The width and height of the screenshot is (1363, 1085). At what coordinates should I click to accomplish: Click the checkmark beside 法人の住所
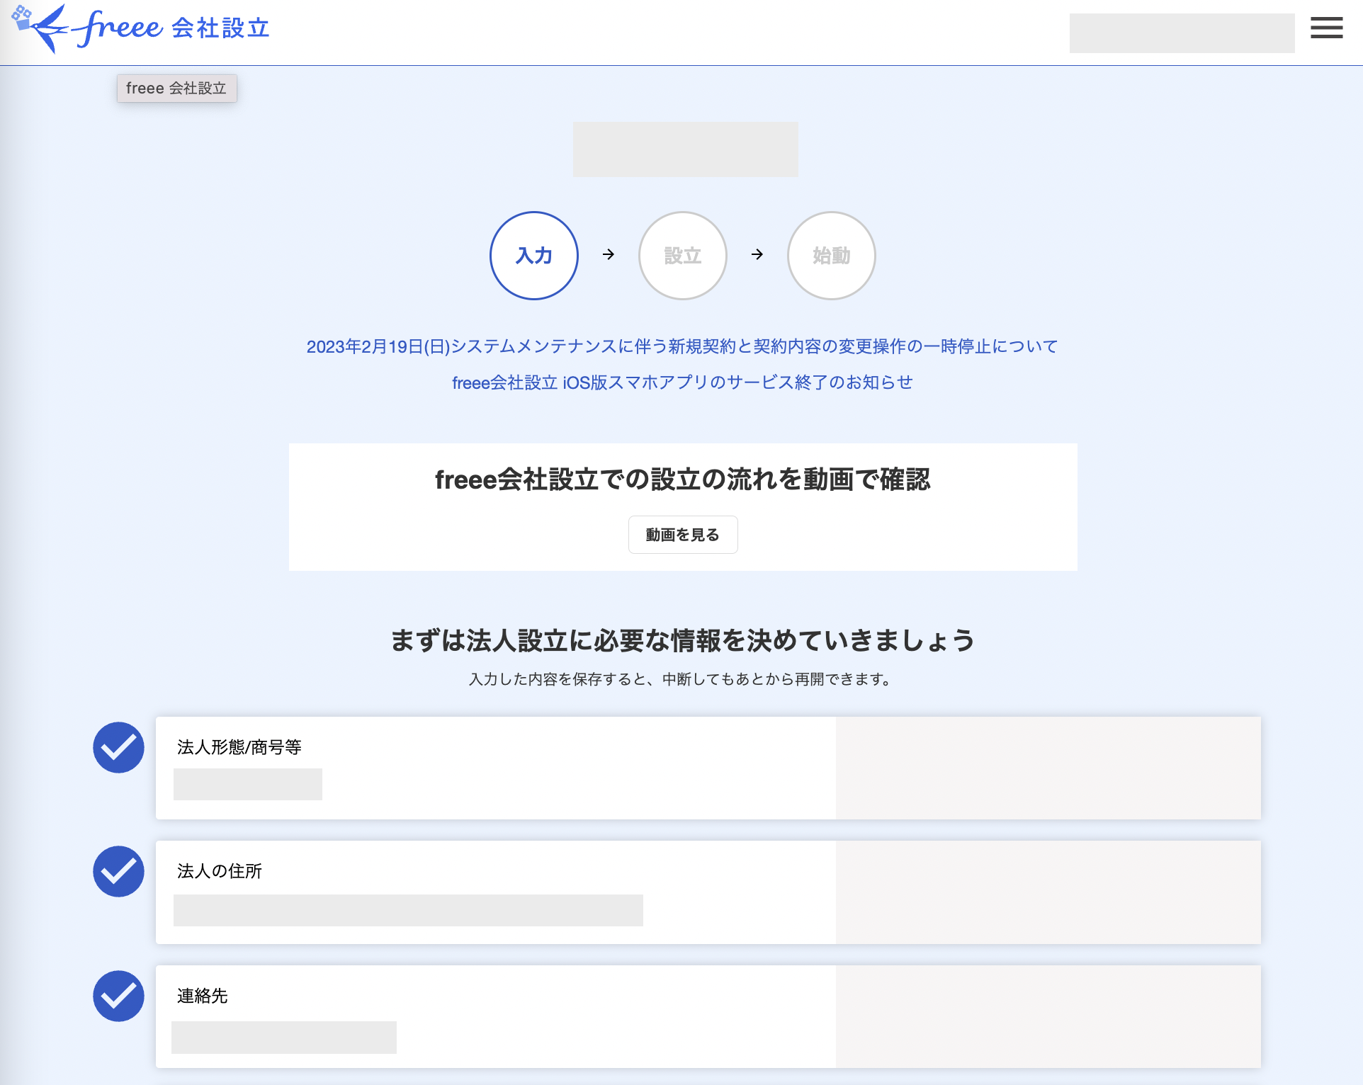click(x=119, y=871)
